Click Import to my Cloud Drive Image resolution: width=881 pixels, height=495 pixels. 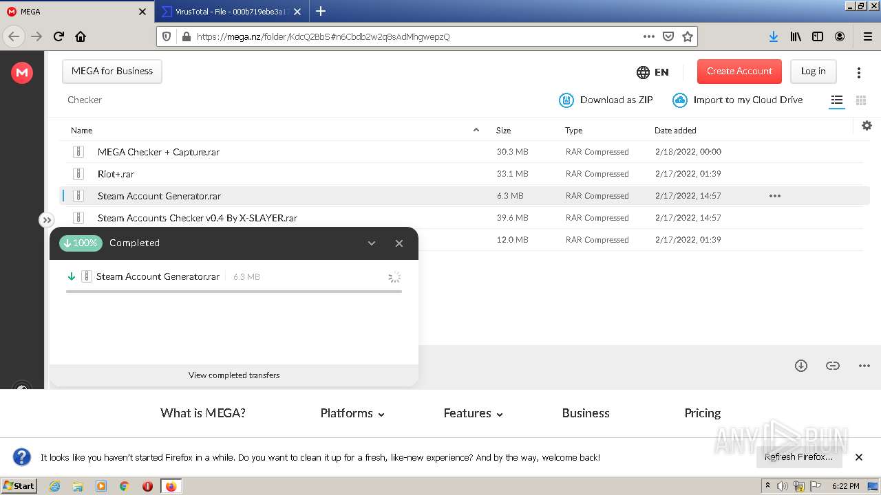(738, 100)
